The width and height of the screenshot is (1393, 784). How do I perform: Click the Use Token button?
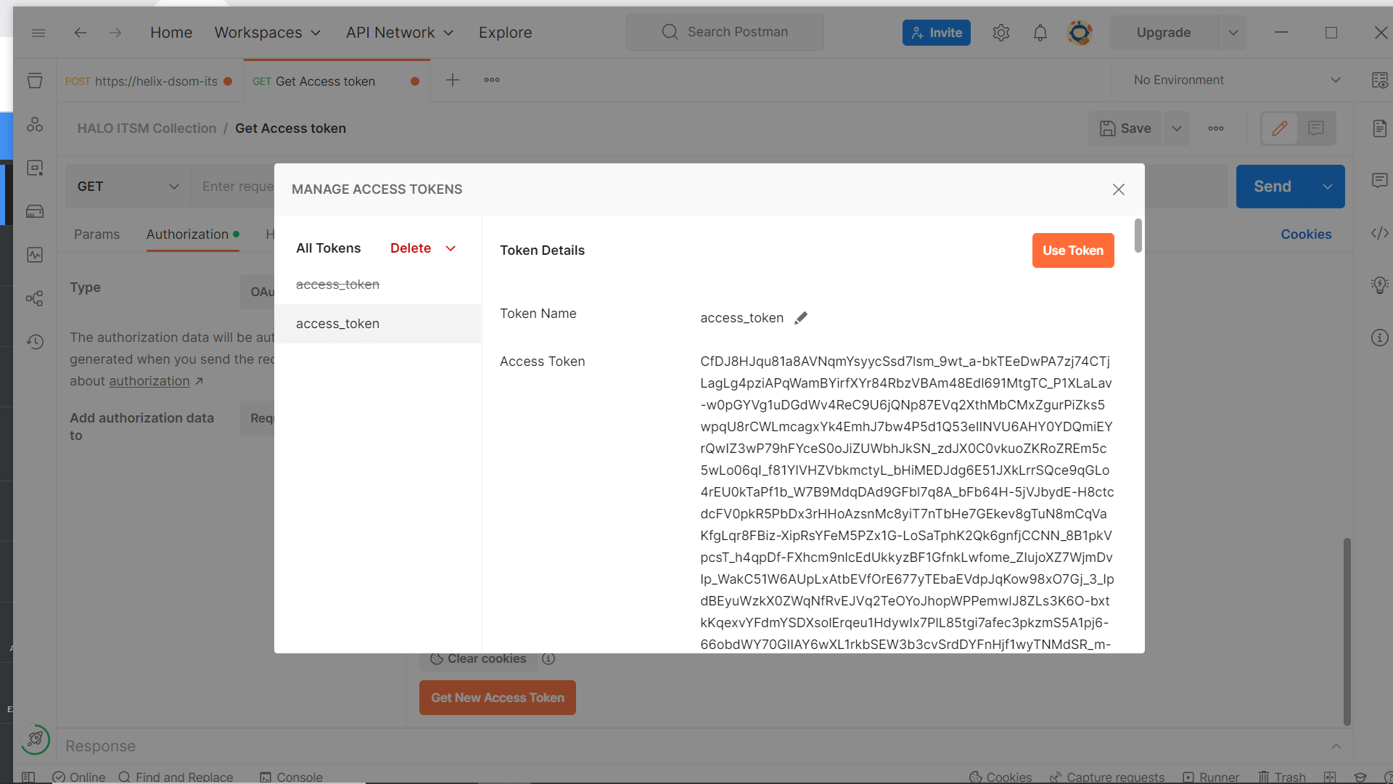click(x=1073, y=250)
